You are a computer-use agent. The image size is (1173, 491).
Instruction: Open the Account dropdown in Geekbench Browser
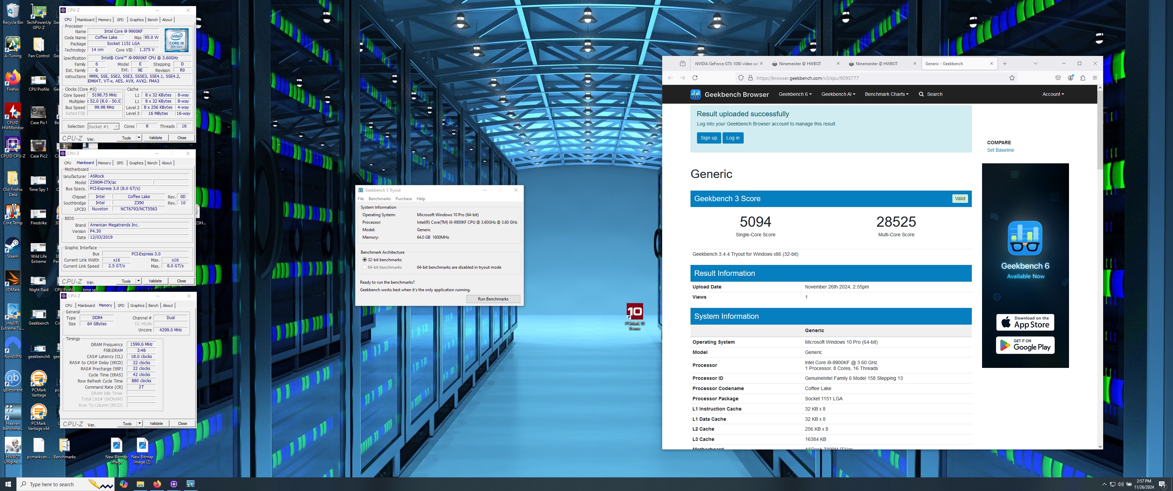click(x=1053, y=94)
